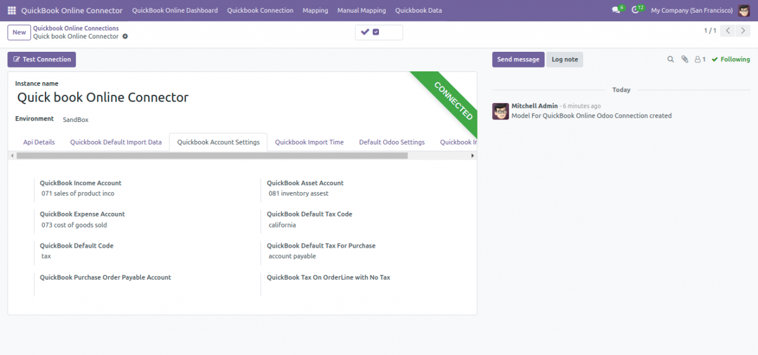
Task: Click Test Connection button
Action: coord(42,59)
